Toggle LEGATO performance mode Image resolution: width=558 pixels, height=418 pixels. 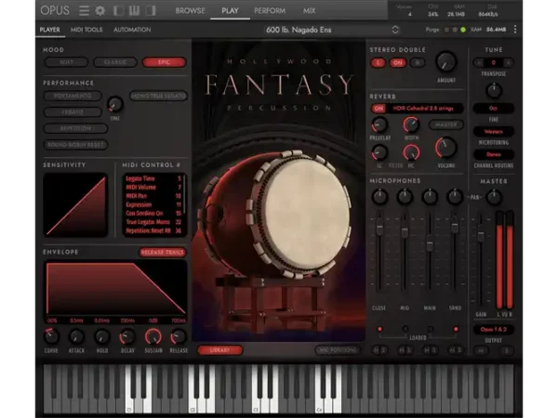(73, 112)
